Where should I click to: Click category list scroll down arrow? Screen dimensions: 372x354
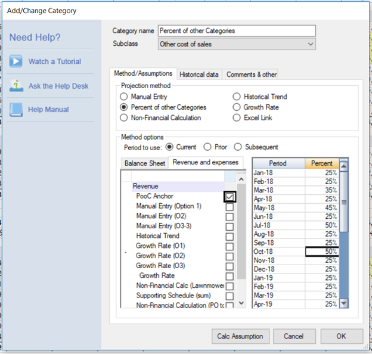tap(241, 303)
